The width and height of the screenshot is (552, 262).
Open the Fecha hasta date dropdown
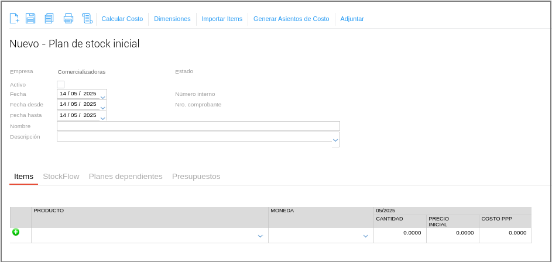(103, 118)
